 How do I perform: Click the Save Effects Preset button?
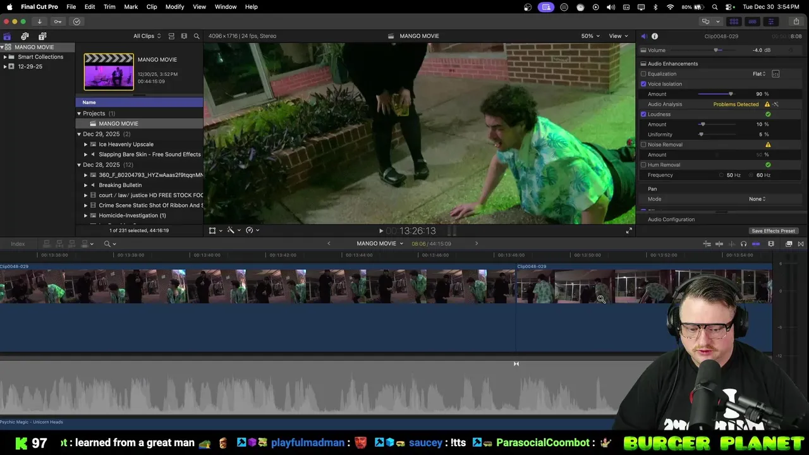click(x=773, y=231)
